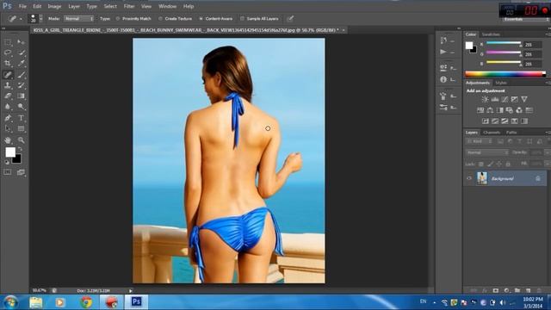Select the Gradient tool
This screenshot has height=310, width=551.
pos(21,96)
